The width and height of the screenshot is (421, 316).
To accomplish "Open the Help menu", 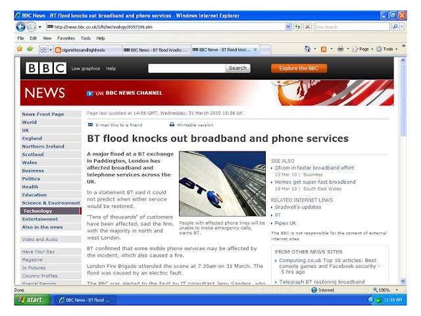I will (101, 38).
